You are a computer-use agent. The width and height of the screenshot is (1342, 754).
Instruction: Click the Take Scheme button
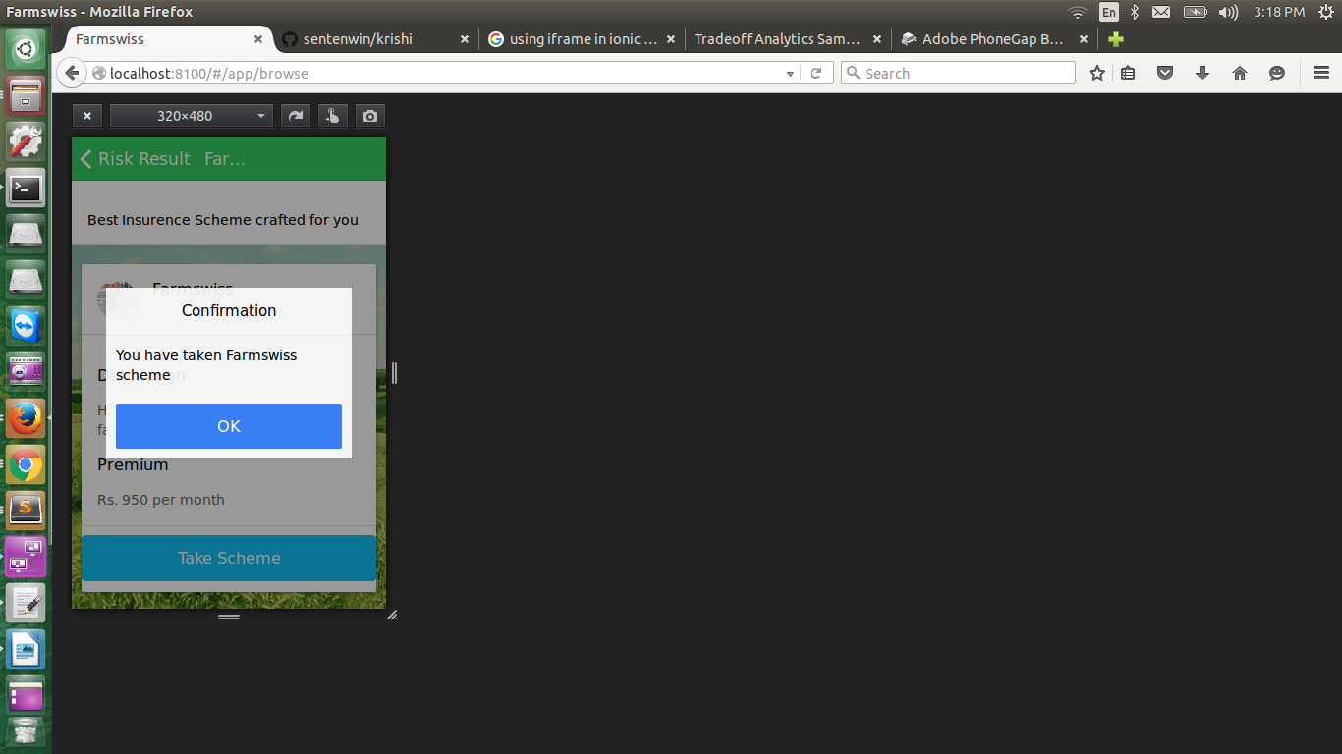(x=229, y=558)
